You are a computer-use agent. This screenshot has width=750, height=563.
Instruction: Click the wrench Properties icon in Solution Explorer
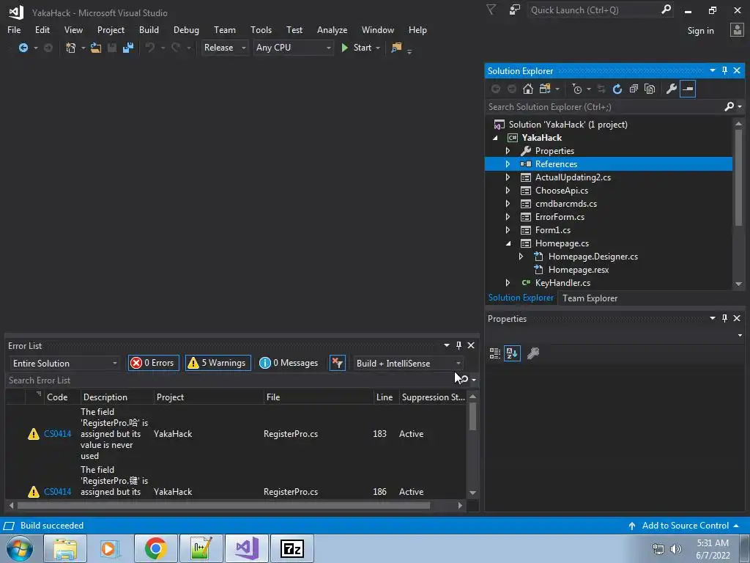[671, 89]
